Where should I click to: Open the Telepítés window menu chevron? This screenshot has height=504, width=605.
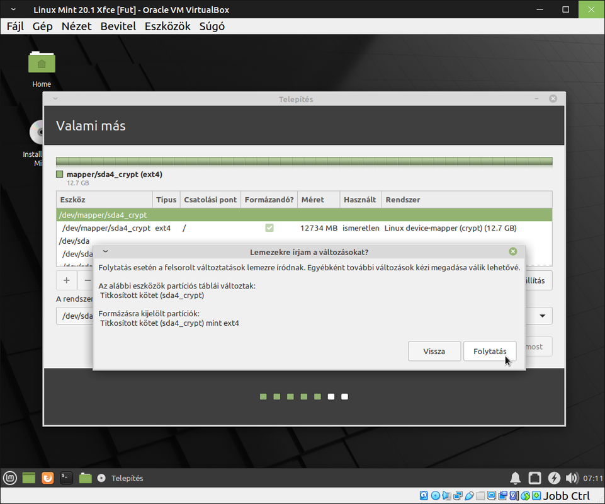[x=55, y=98]
